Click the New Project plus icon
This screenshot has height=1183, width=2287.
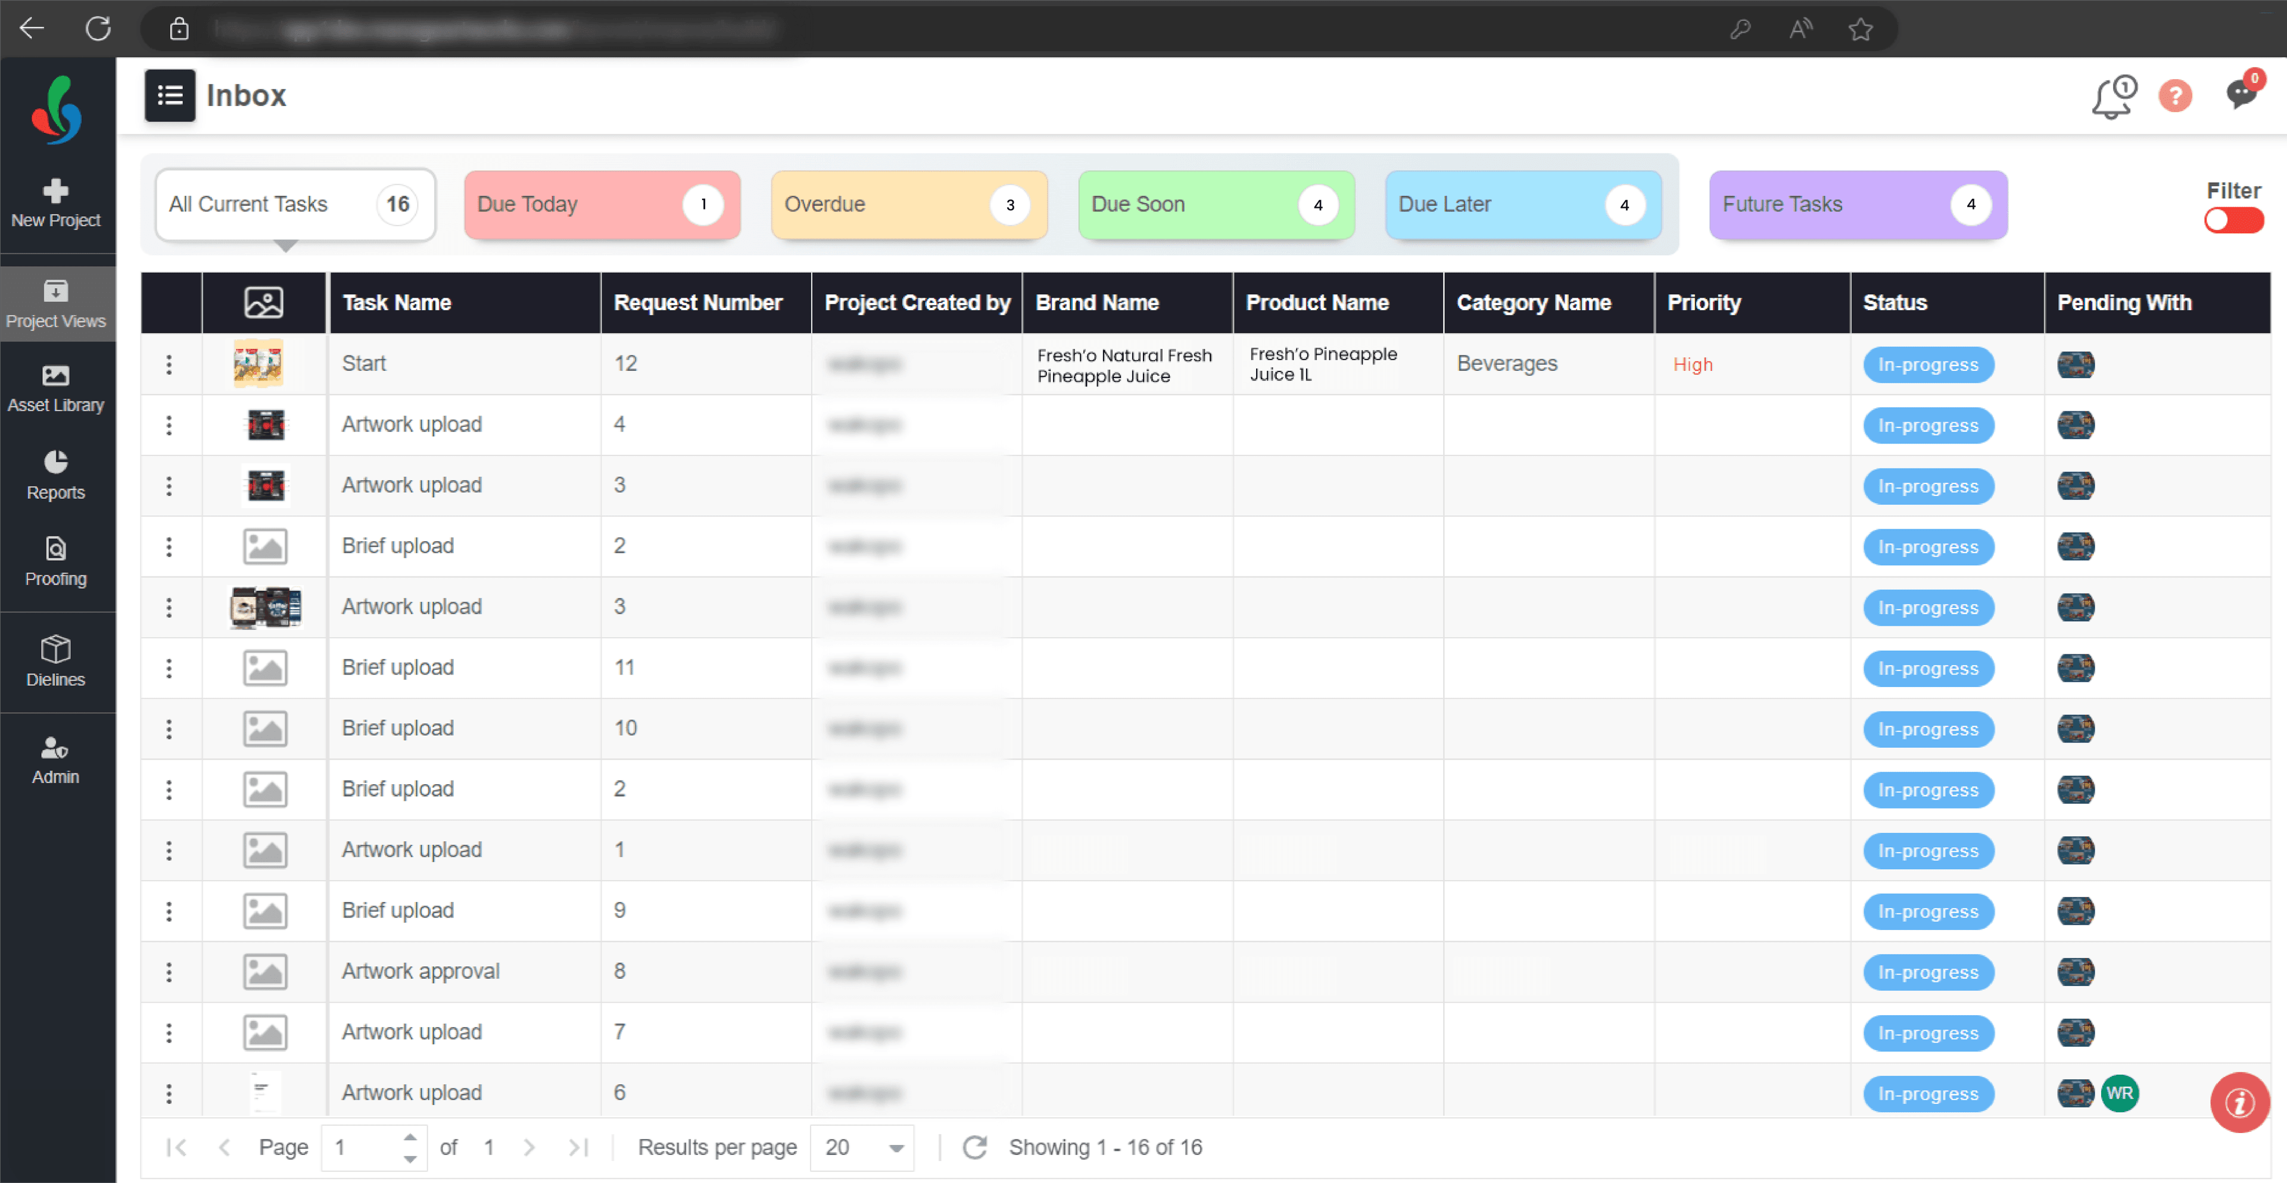[x=56, y=191]
